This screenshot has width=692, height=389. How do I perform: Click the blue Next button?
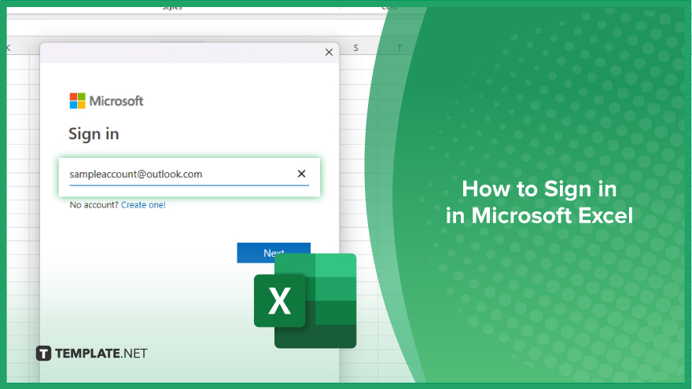coord(274,253)
